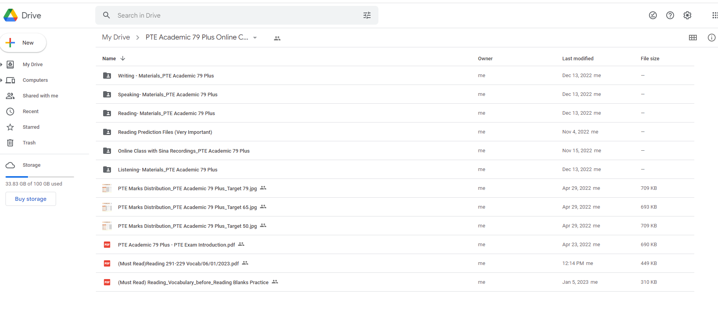Select Reading- Materials_PTE Academic 79 Plus folder
Viewport: 718px width, 319px height.
(166, 114)
